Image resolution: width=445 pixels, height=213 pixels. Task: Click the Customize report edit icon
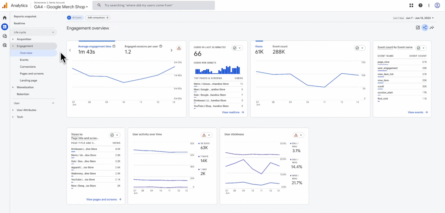click(x=418, y=27)
